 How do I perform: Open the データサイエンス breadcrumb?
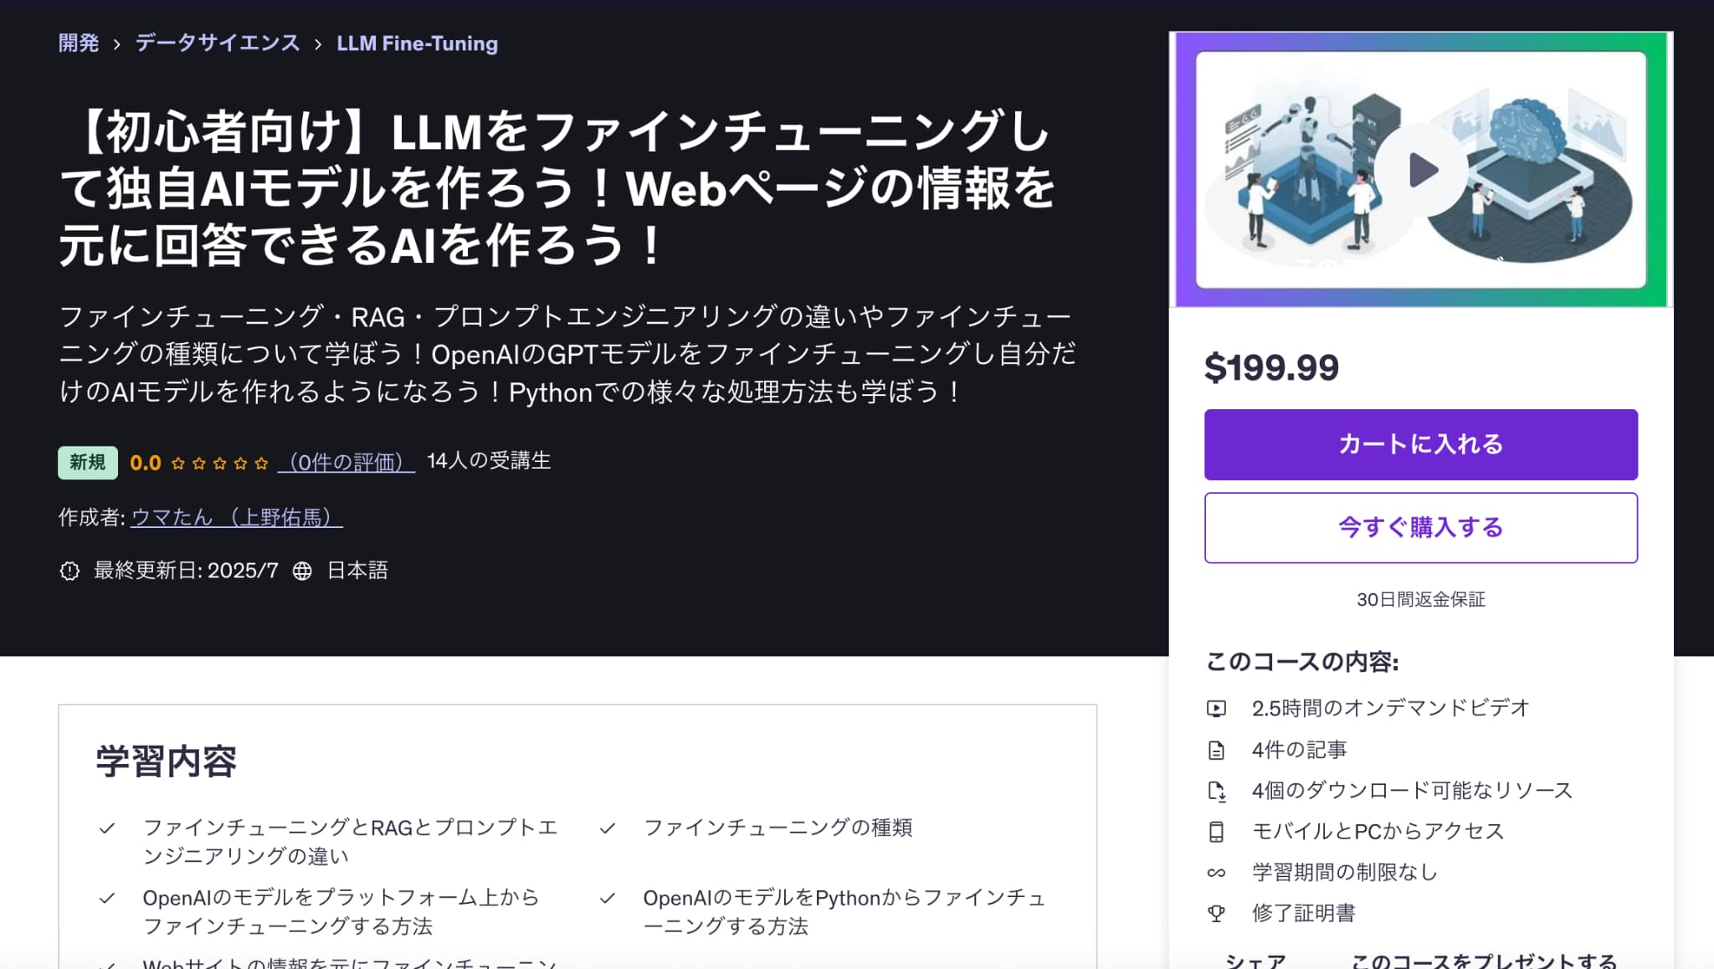click(218, 44)
